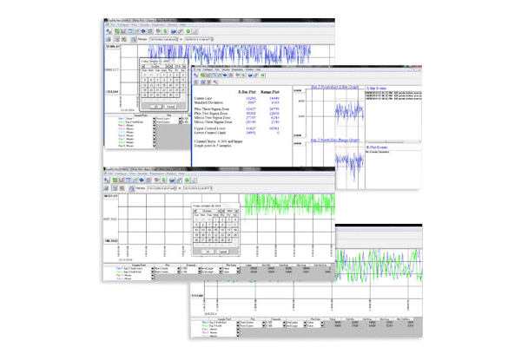Click the Standard Deviation row label
This screenshot has width=521, height=347.
click(x=208, y=102)
